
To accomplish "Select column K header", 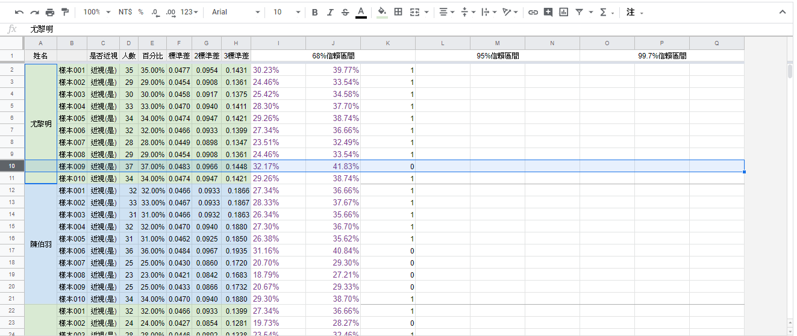I will (x=388, y=43).
